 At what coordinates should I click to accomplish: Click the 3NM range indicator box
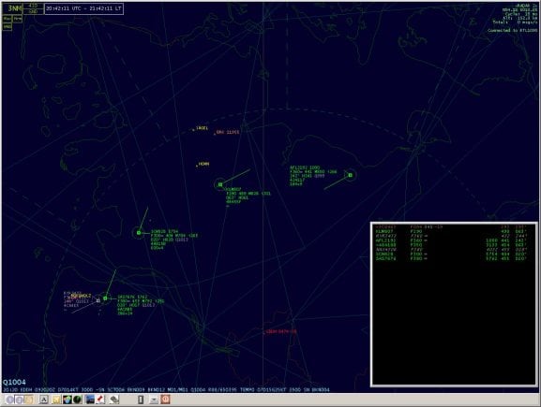point(13,8)
